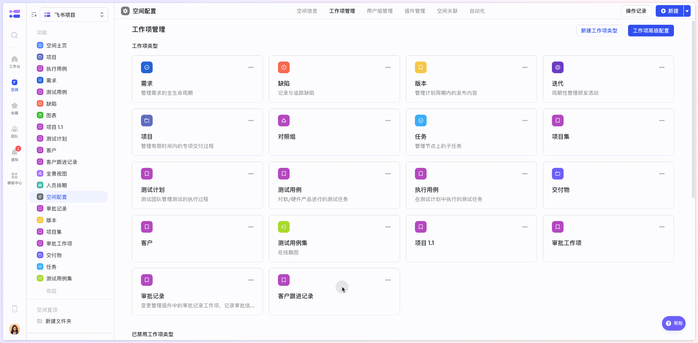Open the 帮助 help button
The width and height of the screenshot is (698, 343).
674,323
